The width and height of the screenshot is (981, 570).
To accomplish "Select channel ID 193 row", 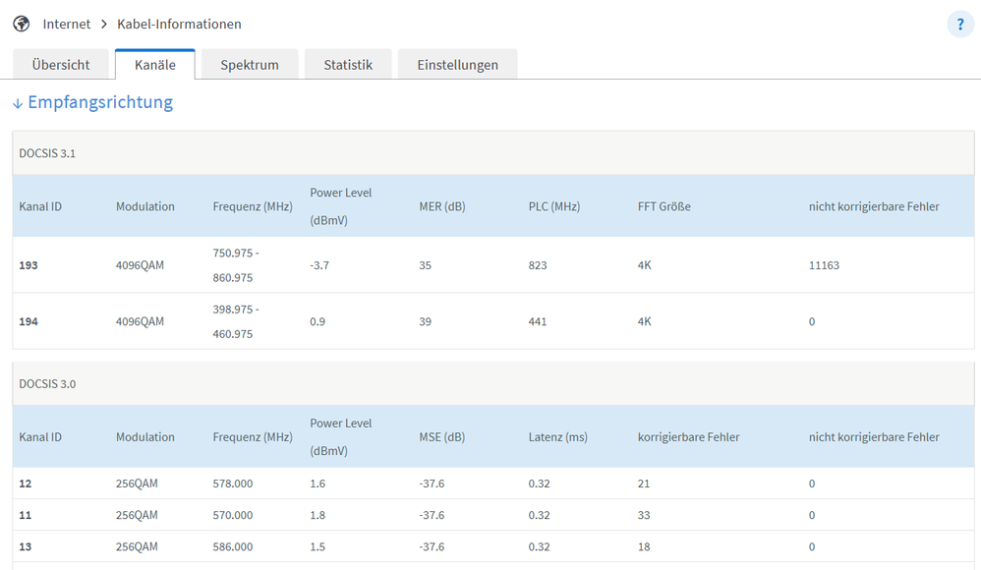I will coord(29,265).
